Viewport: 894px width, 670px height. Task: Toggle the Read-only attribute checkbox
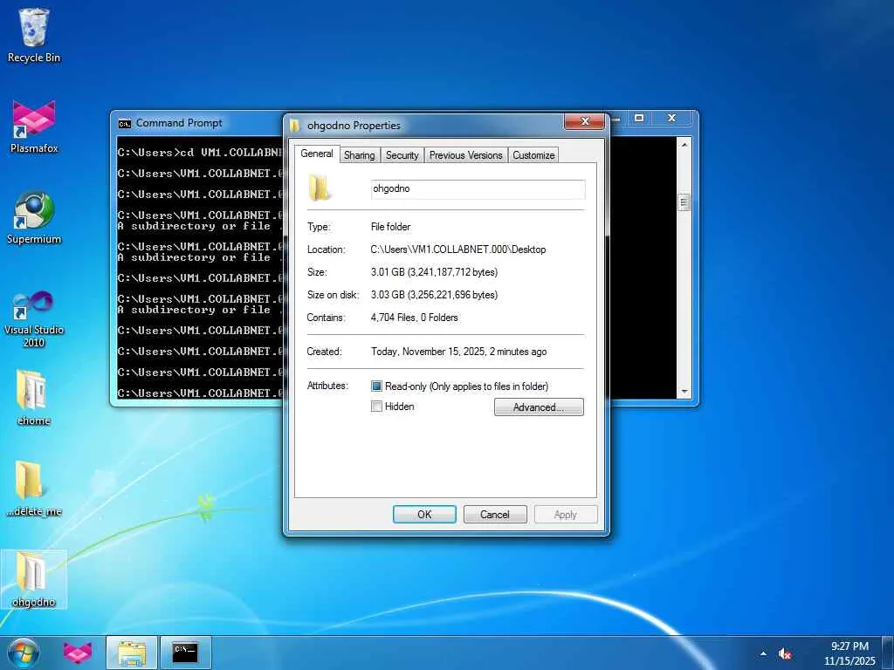376,386
